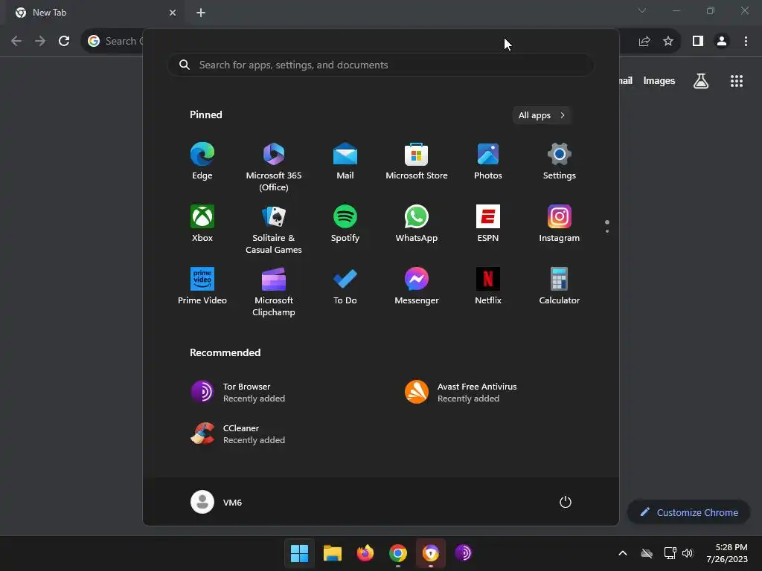Launch Microsoft 365 (Office)
This screenshot has width=762, height=571.
[x=274, y=167]
